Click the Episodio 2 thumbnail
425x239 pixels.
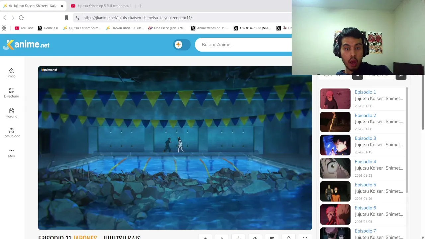click(x=335, y=122)
